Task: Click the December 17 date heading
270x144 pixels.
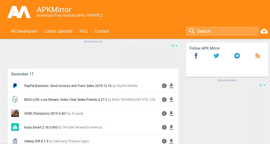Action: pos(23,74)
